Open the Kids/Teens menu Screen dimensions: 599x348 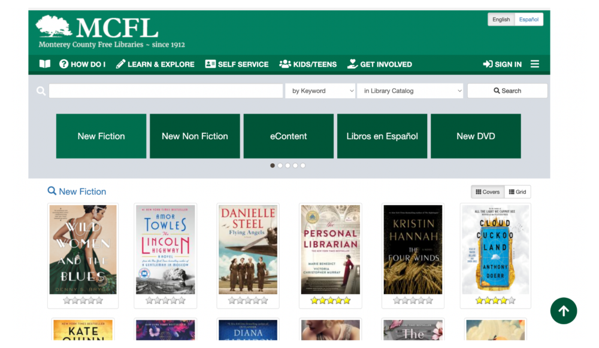click(x=308, y=64)
